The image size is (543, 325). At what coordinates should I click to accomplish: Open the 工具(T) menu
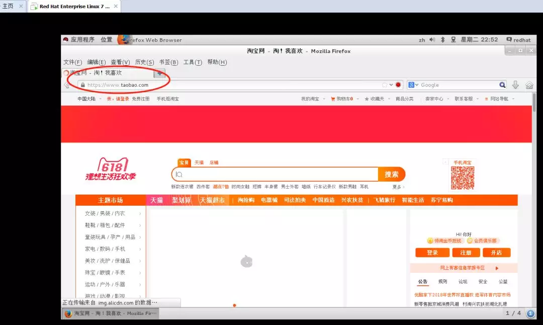pyautogui.click(x=193, y=62)
